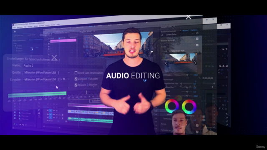
Task: Switch to the Lumetri Scopes panel tab
Action: click(x=32, y=35)
